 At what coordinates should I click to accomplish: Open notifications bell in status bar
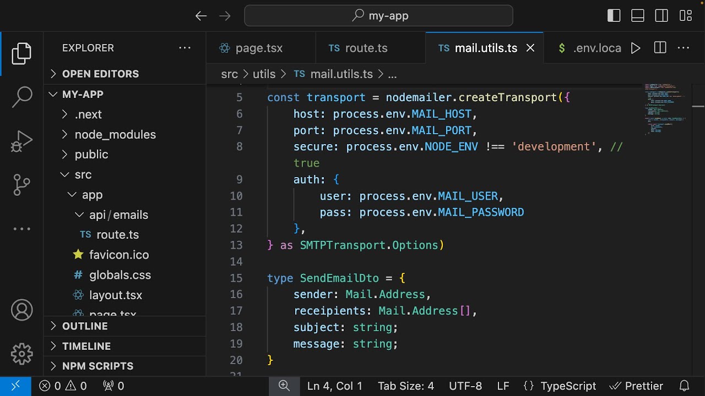[684, 386]
